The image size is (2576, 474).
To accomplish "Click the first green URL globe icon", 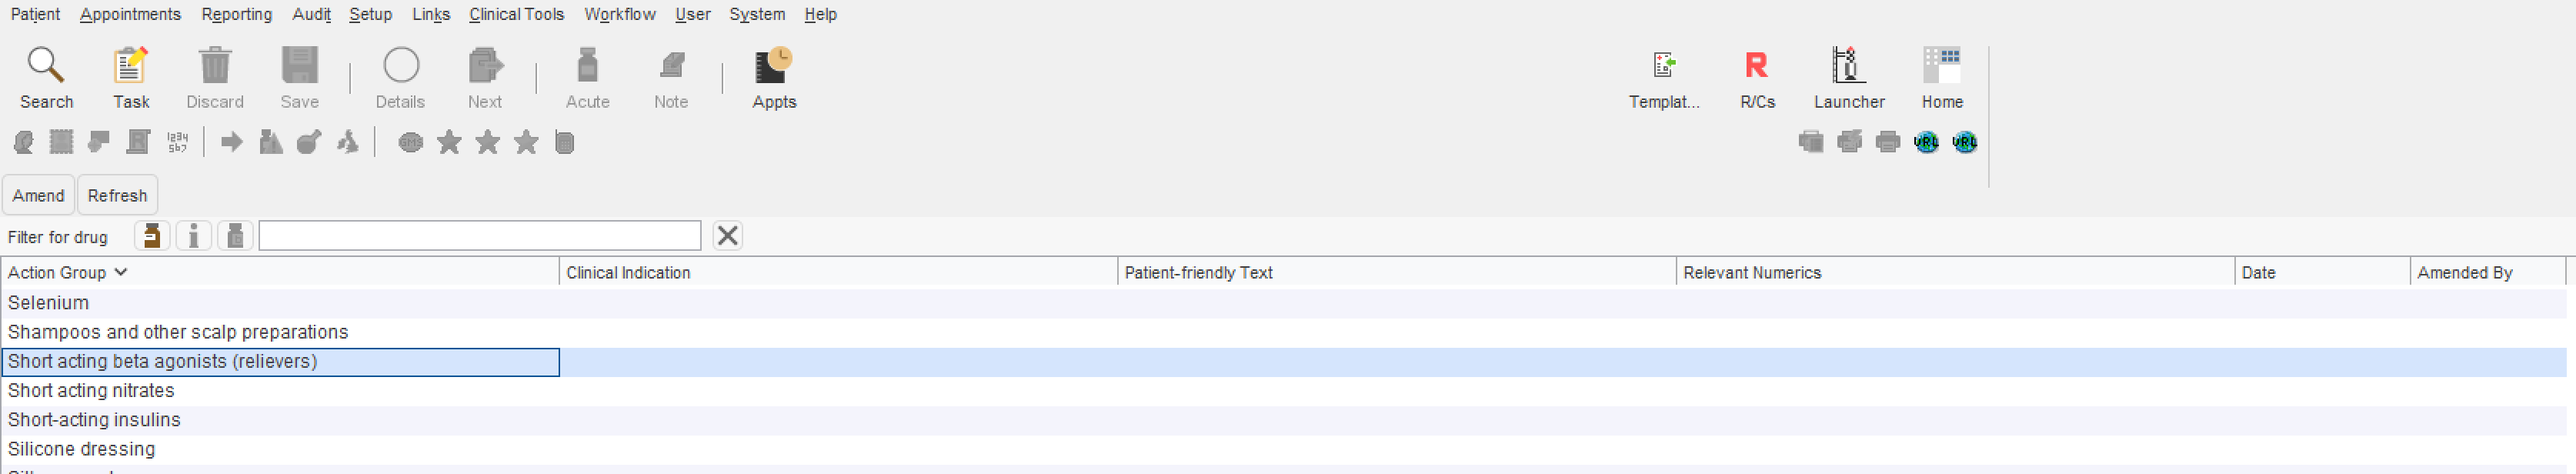I will (x=1926, y=142).
